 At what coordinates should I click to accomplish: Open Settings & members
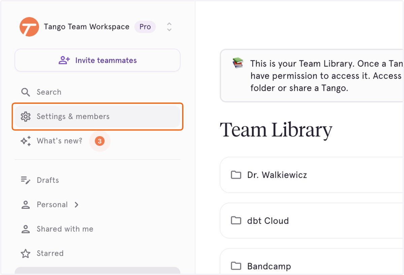pos(97,117)
